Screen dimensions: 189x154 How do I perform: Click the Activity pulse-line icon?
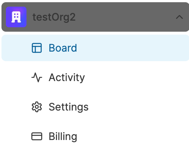pos(37,77)
